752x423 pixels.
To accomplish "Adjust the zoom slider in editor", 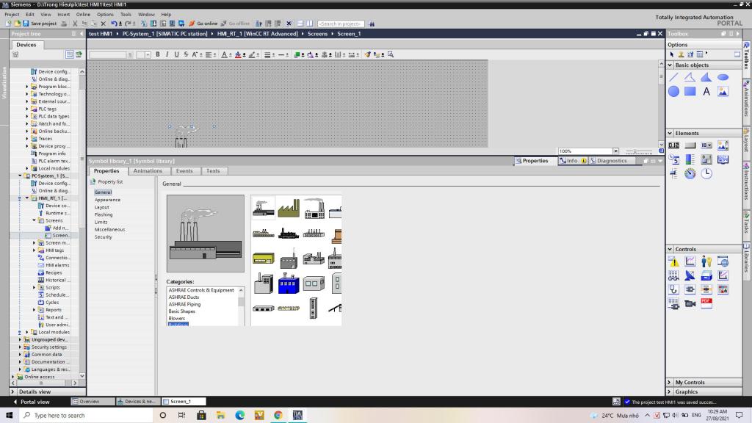I will tap(638, 151).
